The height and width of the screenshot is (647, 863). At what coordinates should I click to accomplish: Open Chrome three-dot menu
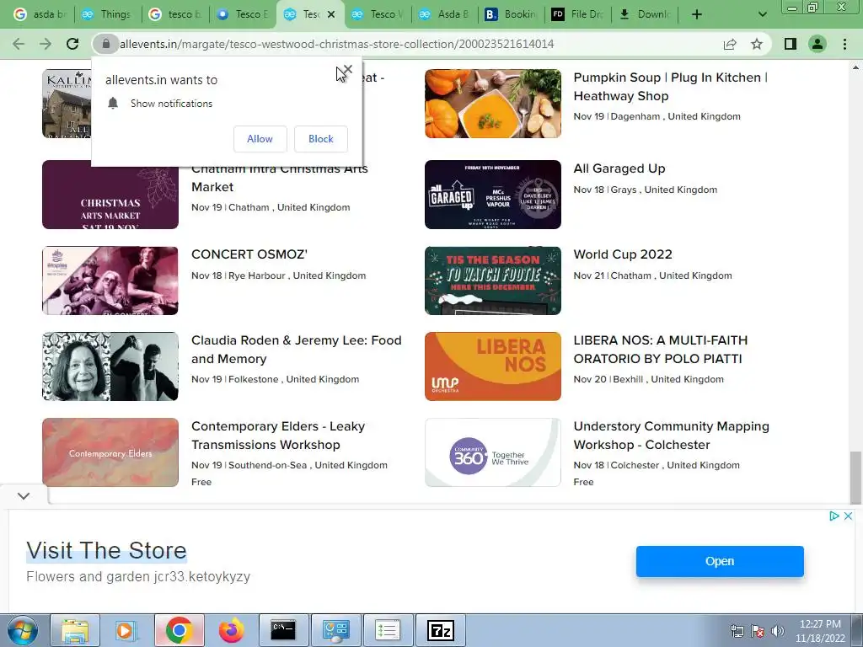844,44
